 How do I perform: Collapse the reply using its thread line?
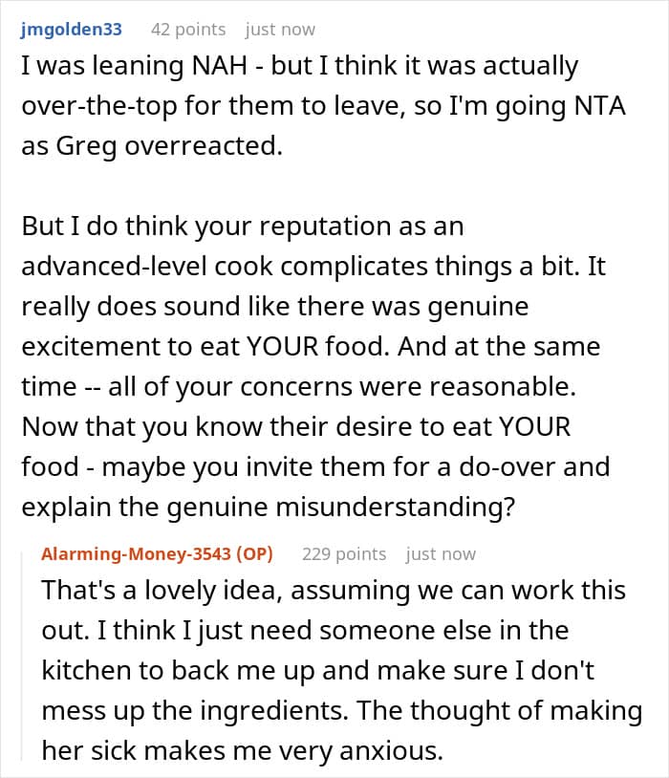[x=26, y=659]
